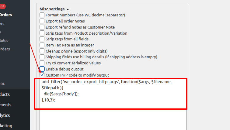This screenshot has height=130, width=230.
Task: Enable Strip tags from all fields
Action: [42, 39]
